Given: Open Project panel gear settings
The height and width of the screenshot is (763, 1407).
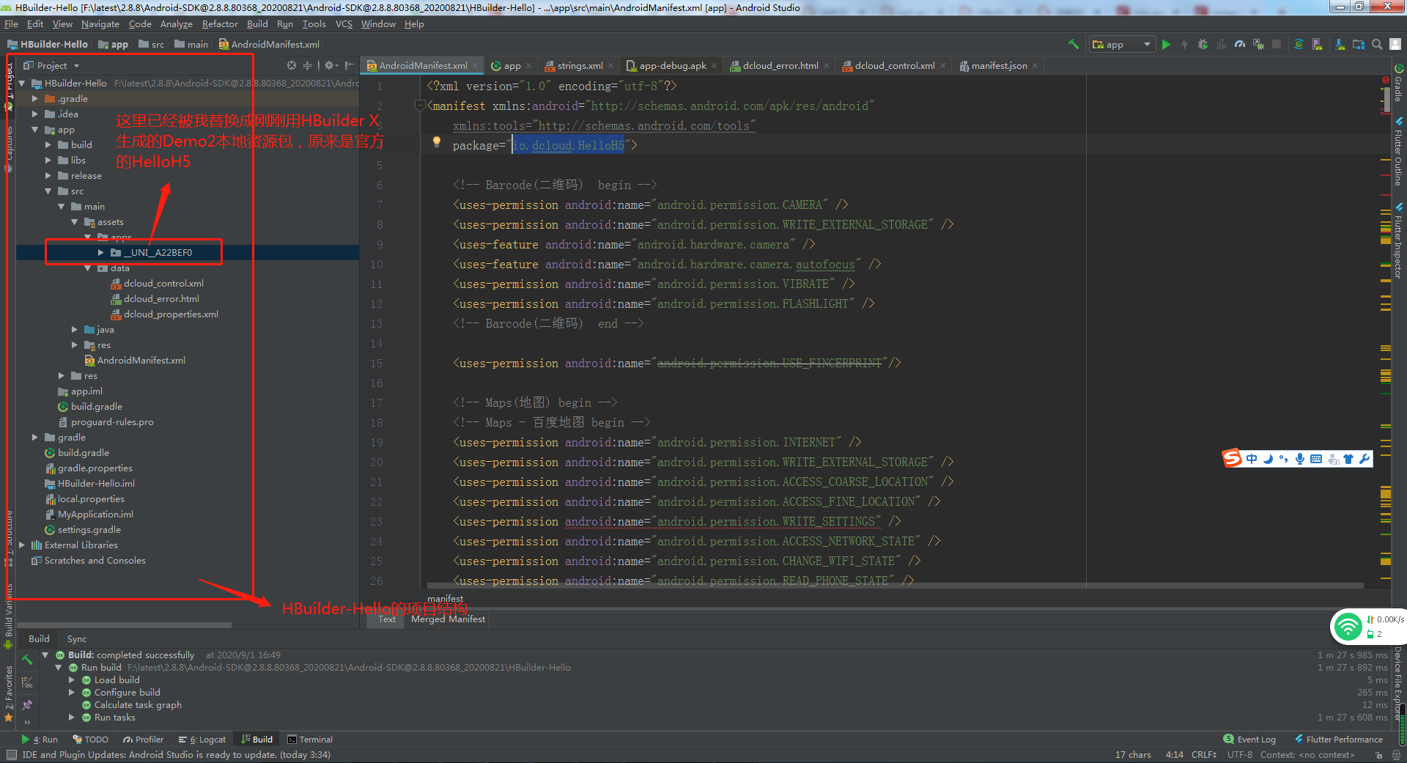Looking at the screenshot, I should 330,65.
